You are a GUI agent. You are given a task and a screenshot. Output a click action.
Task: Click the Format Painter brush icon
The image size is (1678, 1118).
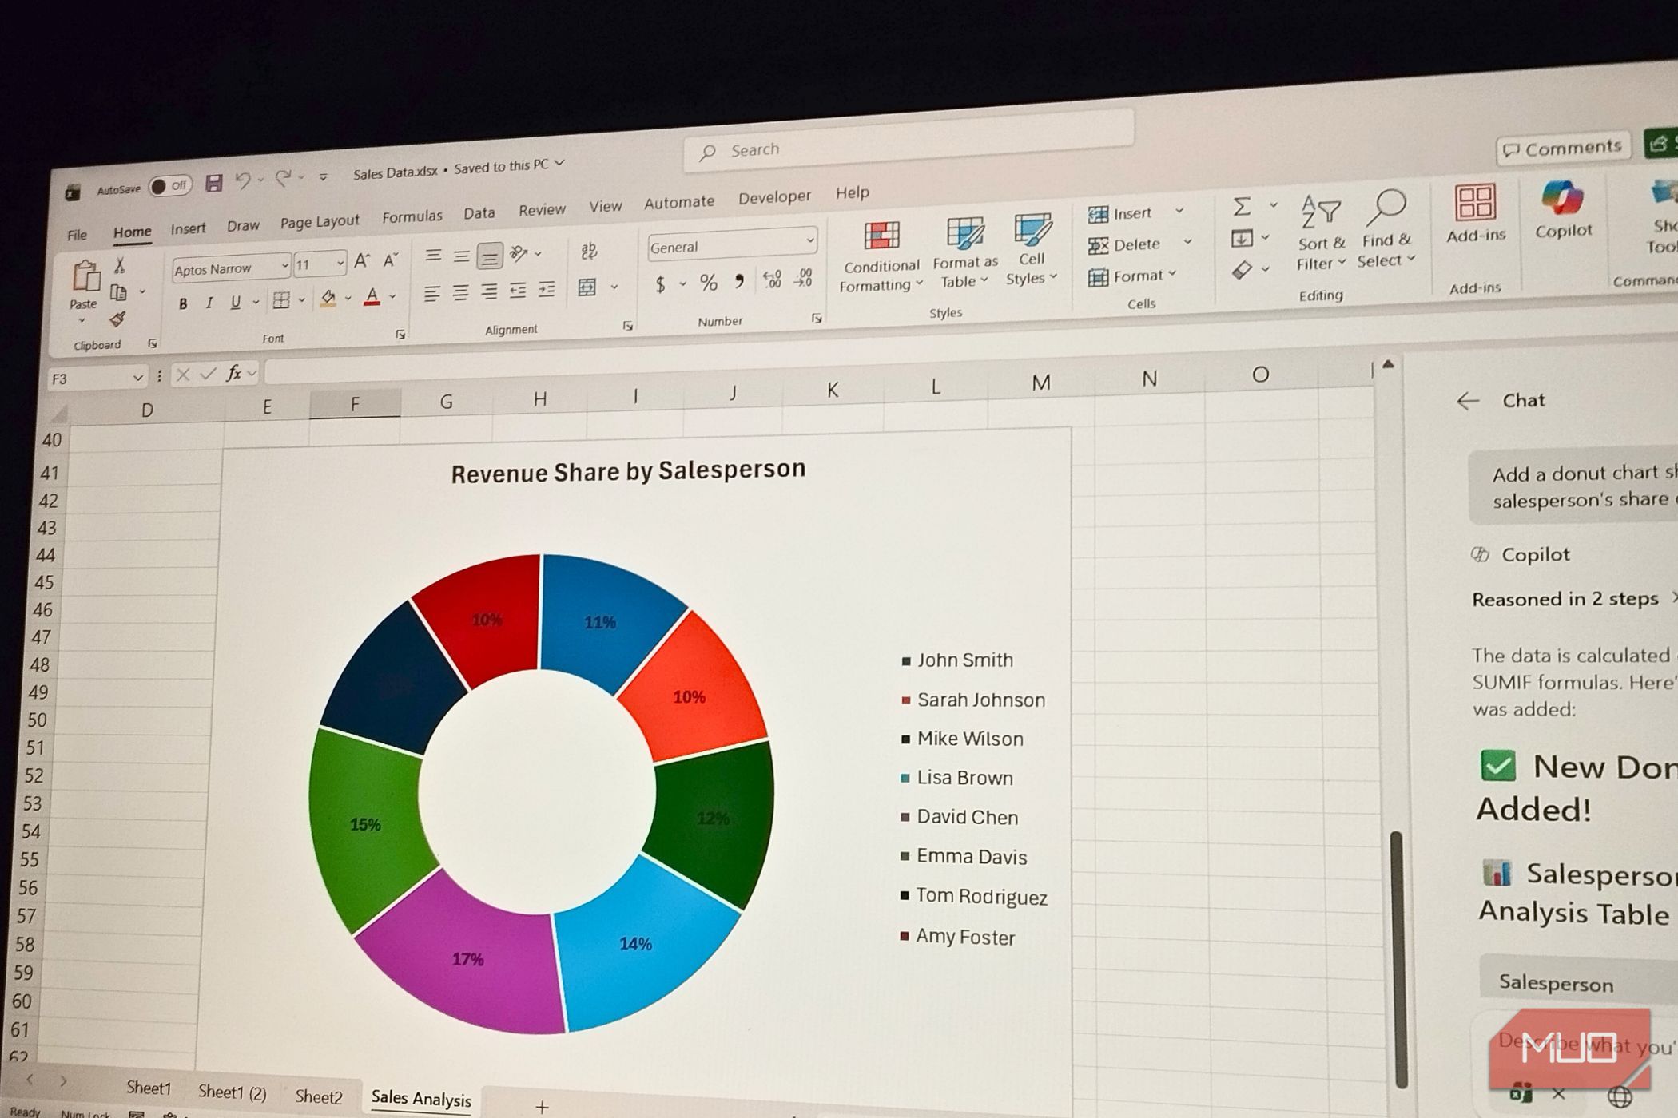coord(117,319)
